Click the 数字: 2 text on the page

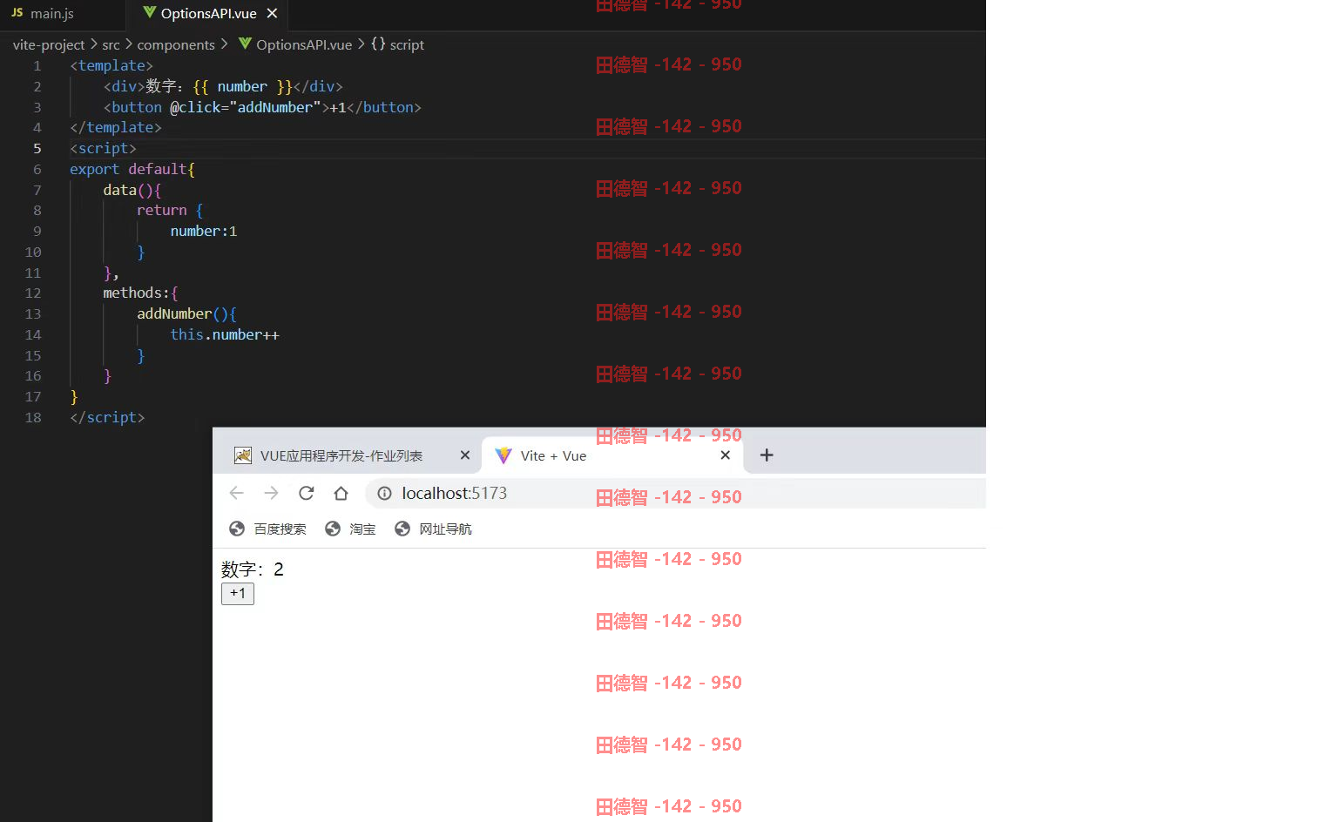(x=253, y=569)
